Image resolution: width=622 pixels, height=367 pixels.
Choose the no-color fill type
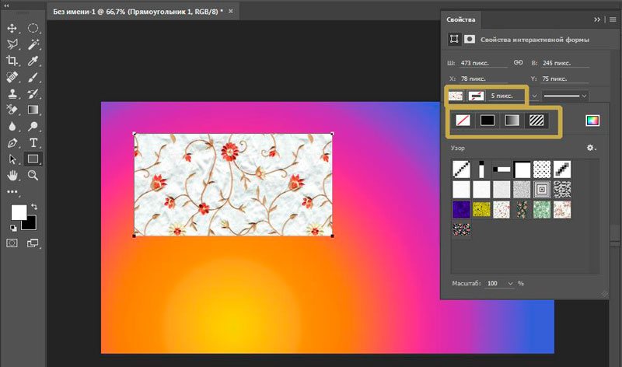click(x=463, y=121)
